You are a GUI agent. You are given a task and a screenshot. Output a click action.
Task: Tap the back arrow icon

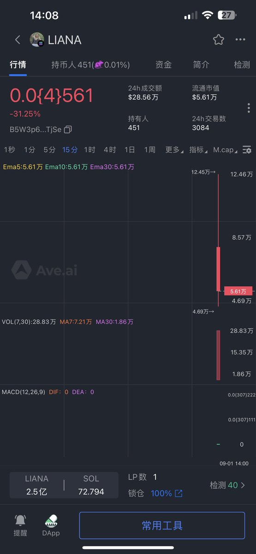18,40
